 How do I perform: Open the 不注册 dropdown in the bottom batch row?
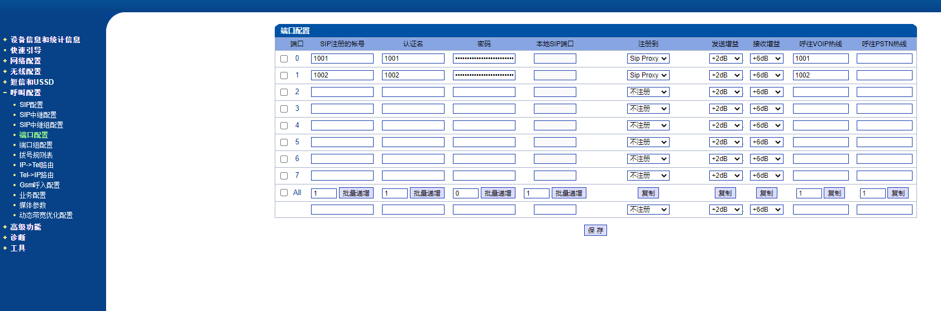click(x=648, y=210)
